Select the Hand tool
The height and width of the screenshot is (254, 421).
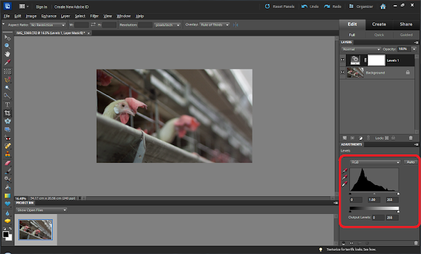7,54
